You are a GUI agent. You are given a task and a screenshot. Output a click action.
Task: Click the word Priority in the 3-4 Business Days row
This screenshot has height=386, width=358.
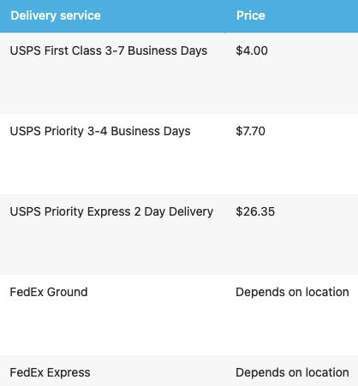click(x=64, y=132)
